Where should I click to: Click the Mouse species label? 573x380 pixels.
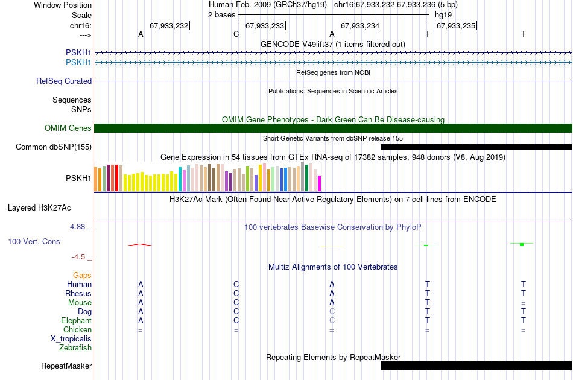coord(80,303)
